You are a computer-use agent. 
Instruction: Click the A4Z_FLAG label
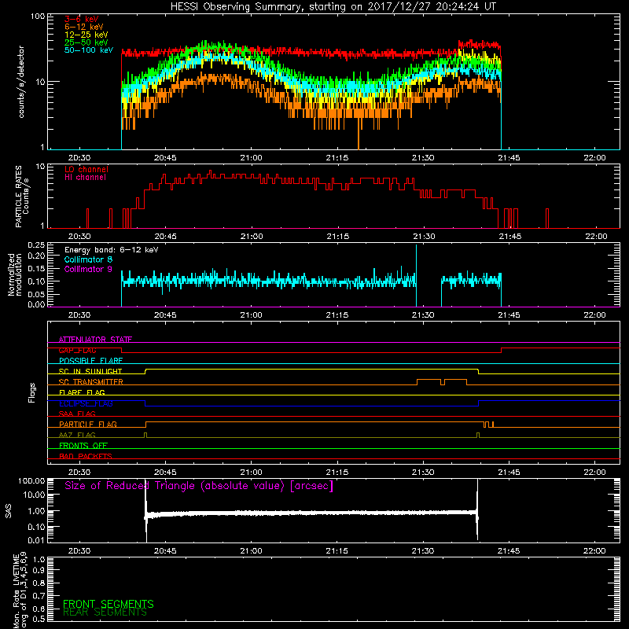point(77,435)
